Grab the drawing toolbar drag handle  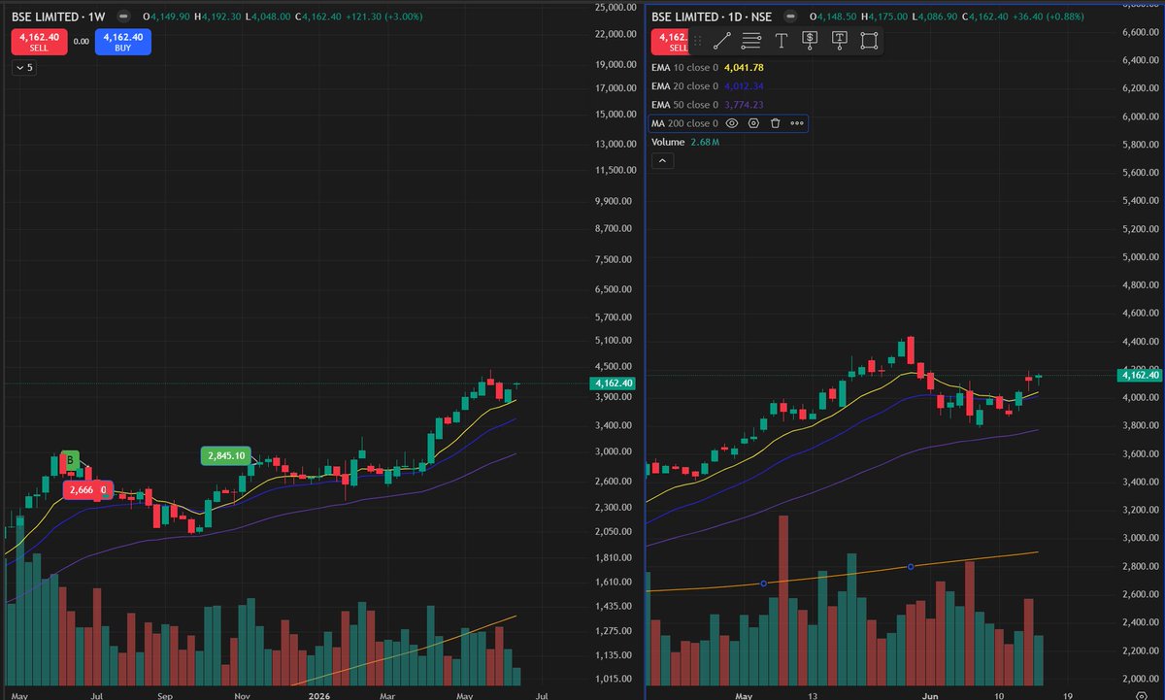coord(696,40)
